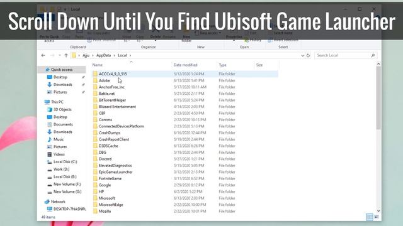Screen dimensions: 403x226
Task: Select the Adobe folder icon
Action: click(95, 80)
